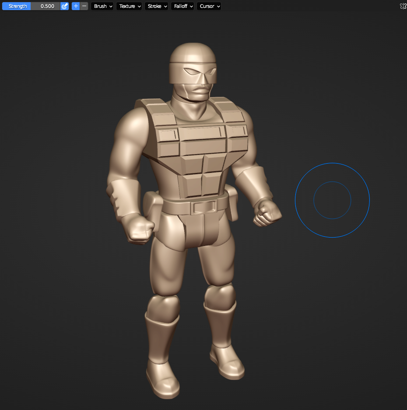This screenshot has height=410, width=407.
Task: Set brush direction to Add (plus)
Action: pyautogui.click(x=76, y=6)
